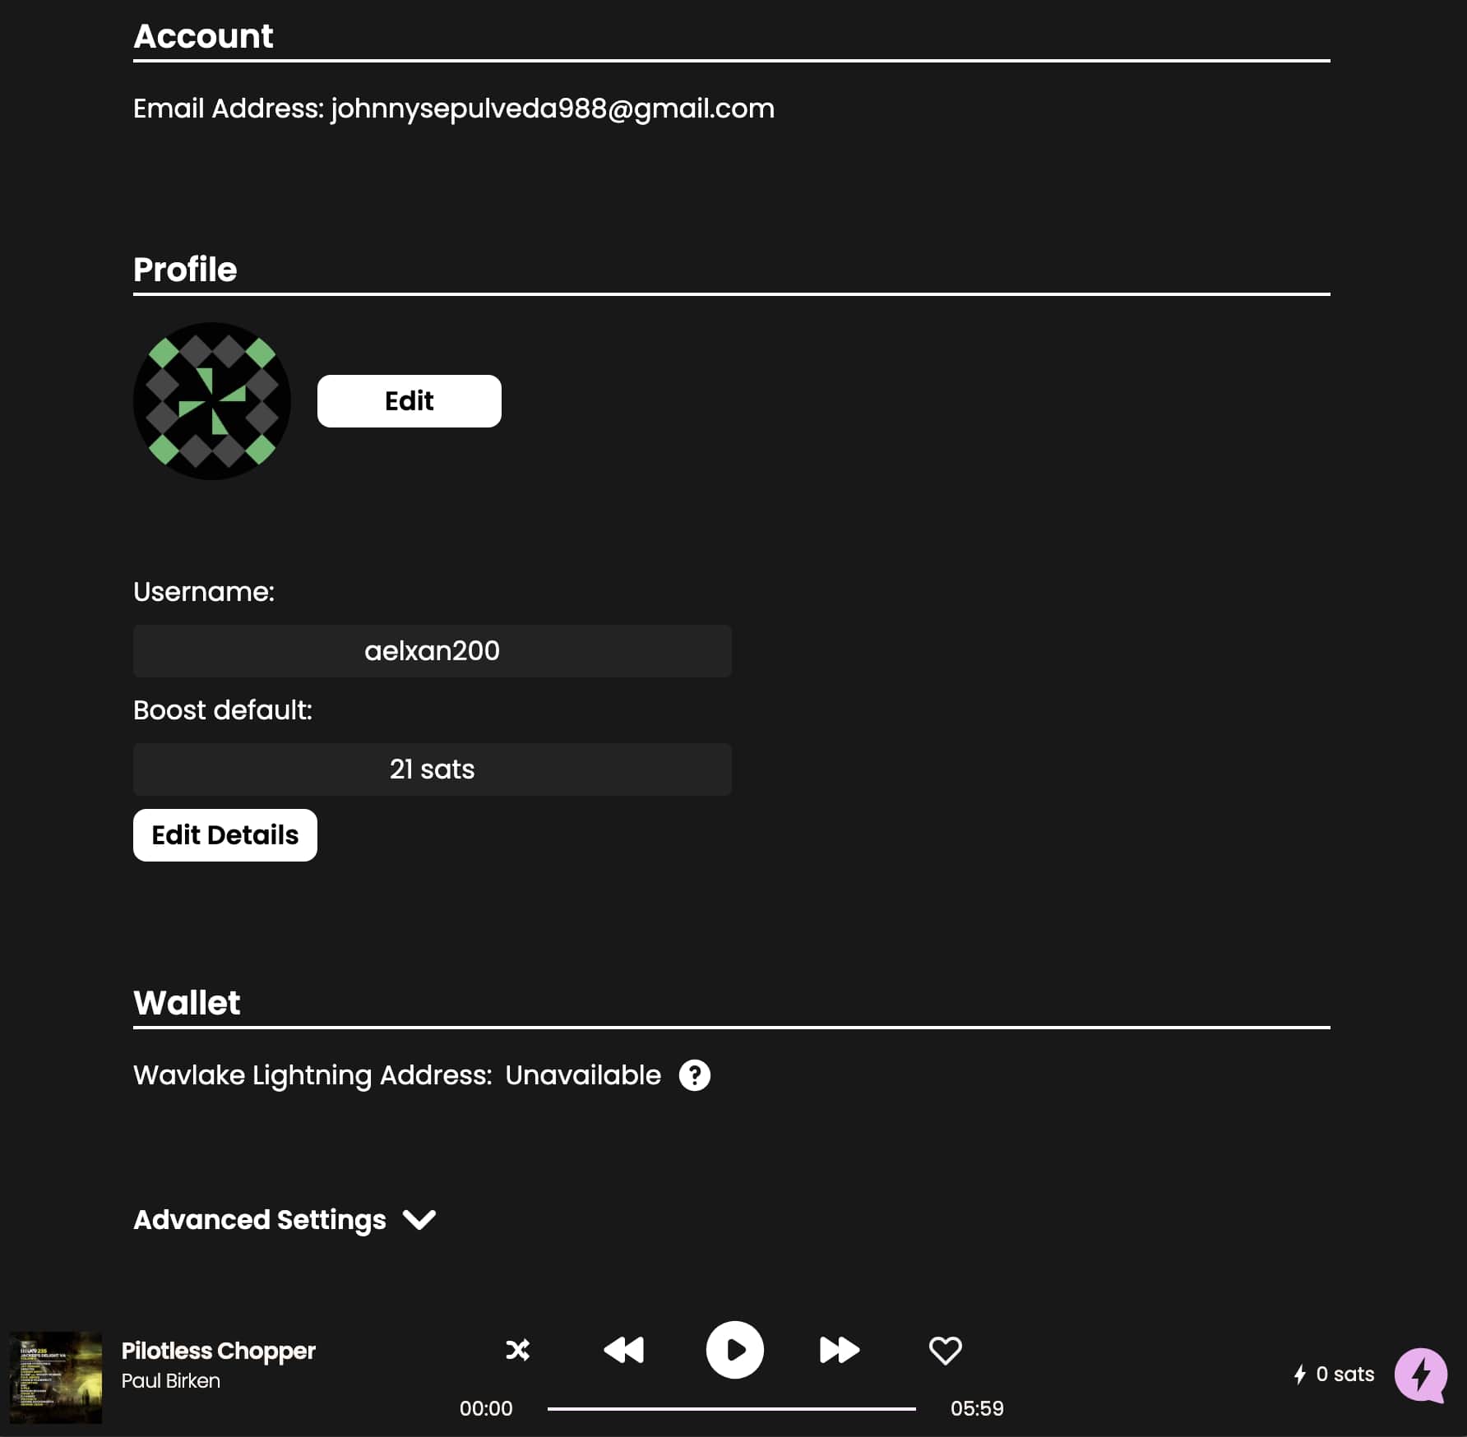Skip forward to next track
Viewport: 1467px width, 1437px height.
pyautogui.click(x=840, y=1350)
